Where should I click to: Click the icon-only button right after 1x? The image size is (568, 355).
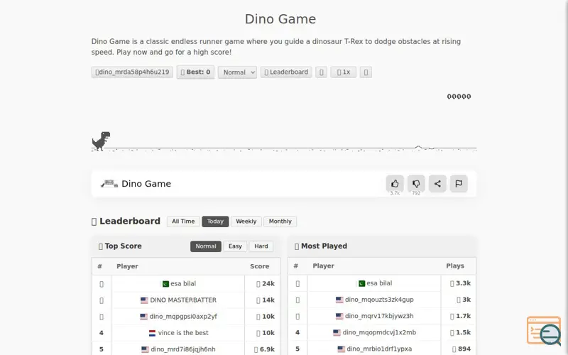pos(366,72)
